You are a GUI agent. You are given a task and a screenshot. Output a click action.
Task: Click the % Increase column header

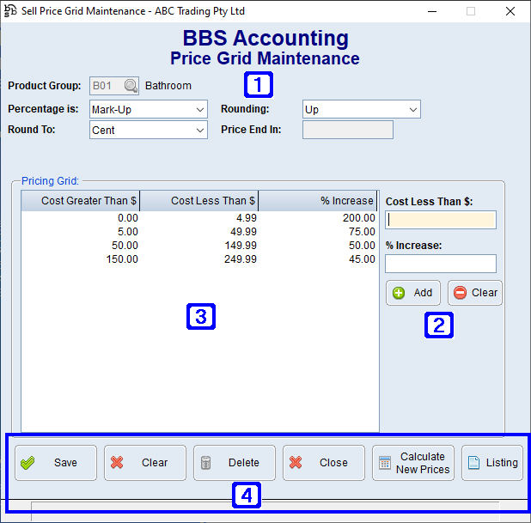tap(318, 201)
